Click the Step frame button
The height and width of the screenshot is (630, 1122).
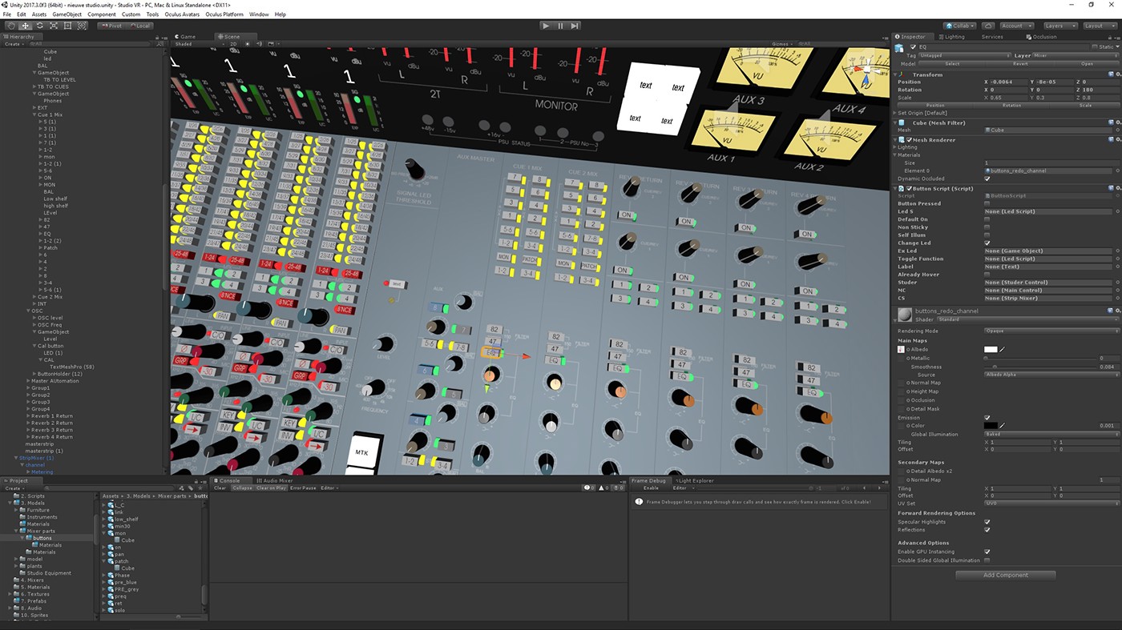[x=575, y=26]
